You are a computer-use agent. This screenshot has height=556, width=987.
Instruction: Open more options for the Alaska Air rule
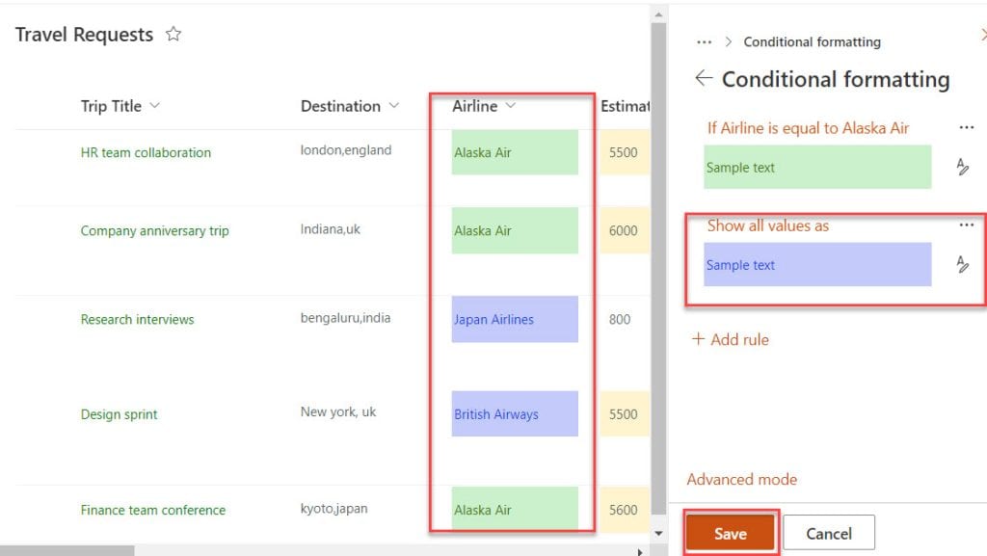[x=966, y=128]
